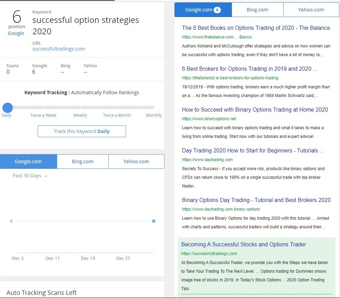Screen dimensions: 340x298
Task: Switch to Bing.com results tab on right
Action: (x=257, y=10)
